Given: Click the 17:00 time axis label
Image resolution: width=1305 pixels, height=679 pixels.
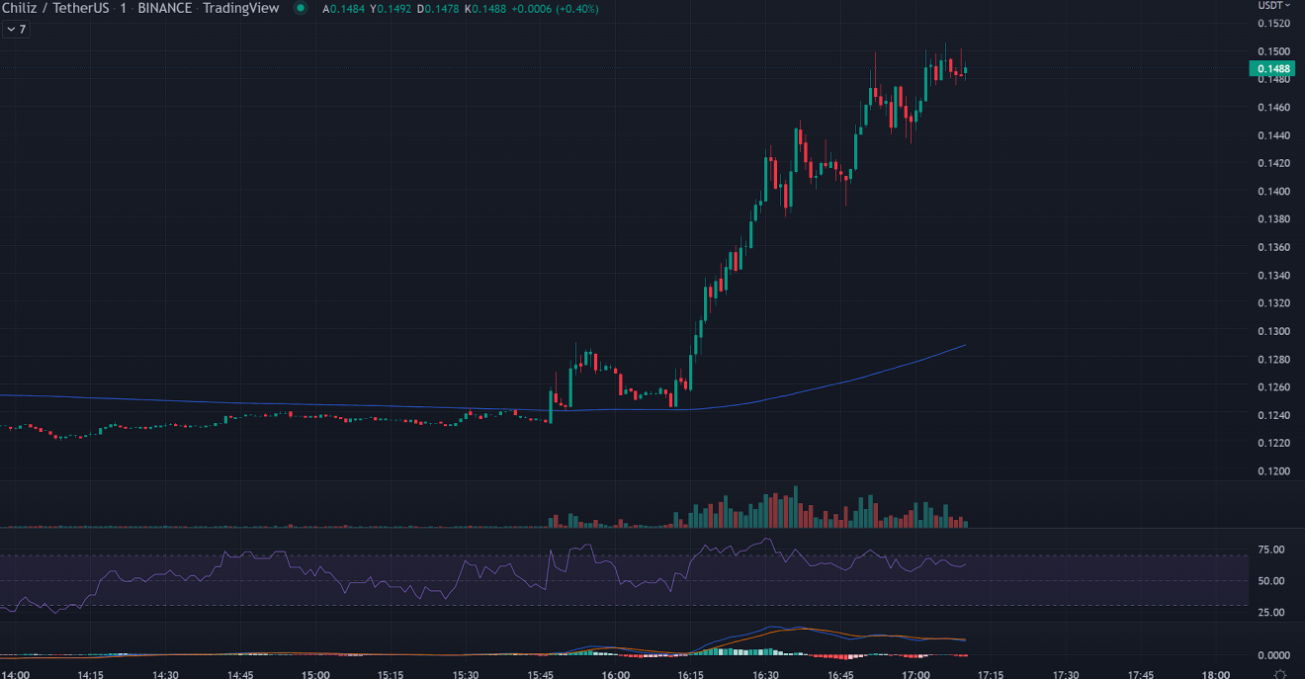Looking at the screenshot, I should tap(915, 675).
